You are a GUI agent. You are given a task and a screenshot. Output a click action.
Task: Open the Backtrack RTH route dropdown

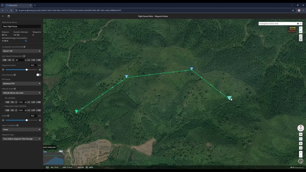click(21, 84)
